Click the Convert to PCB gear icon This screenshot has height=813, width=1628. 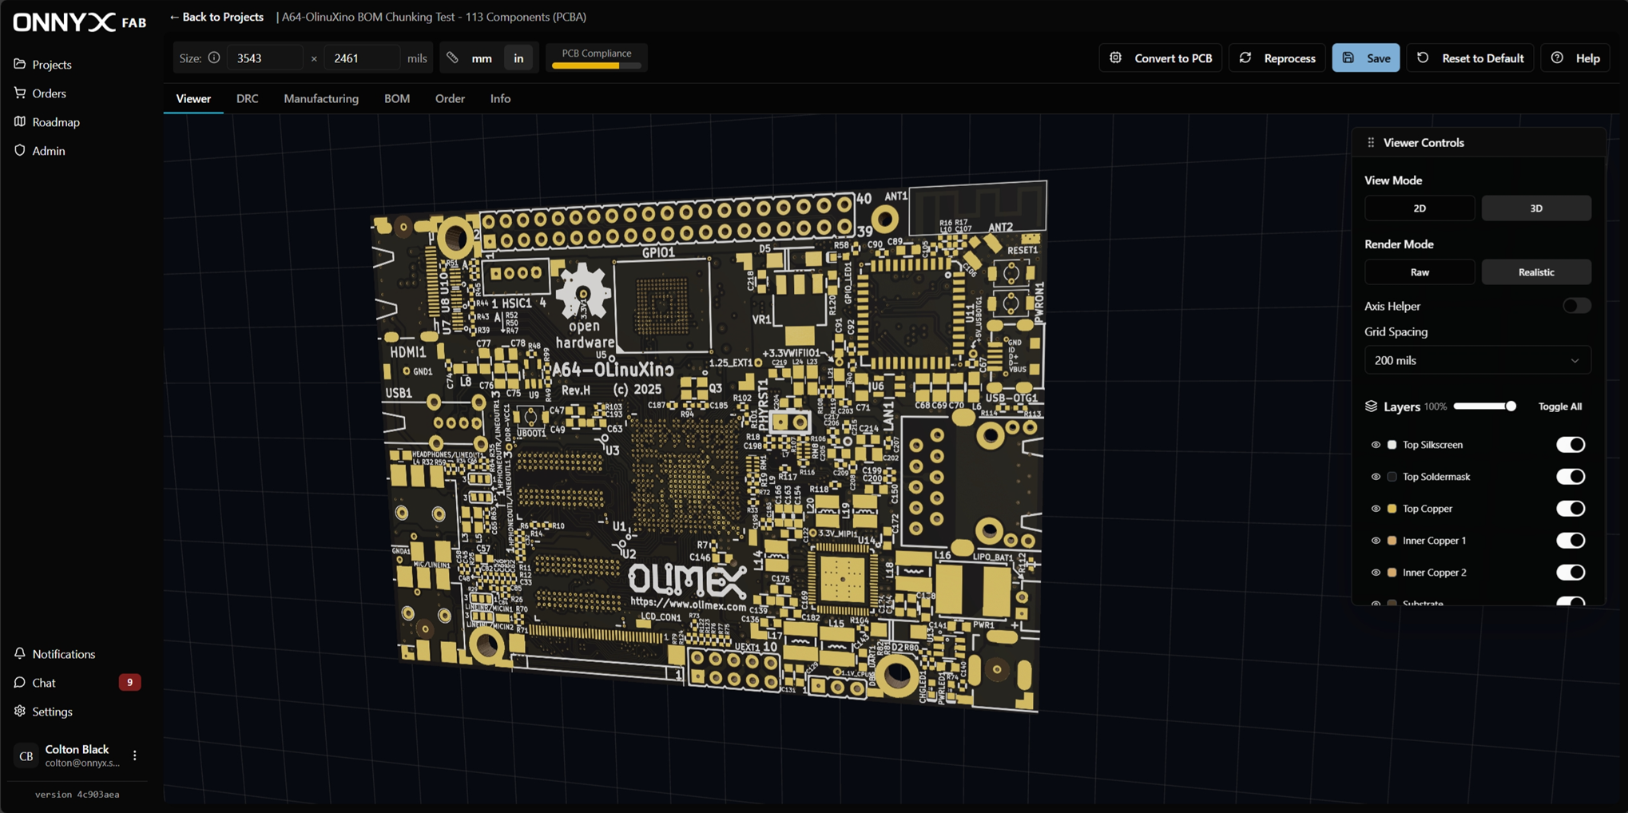point(1116,58)
